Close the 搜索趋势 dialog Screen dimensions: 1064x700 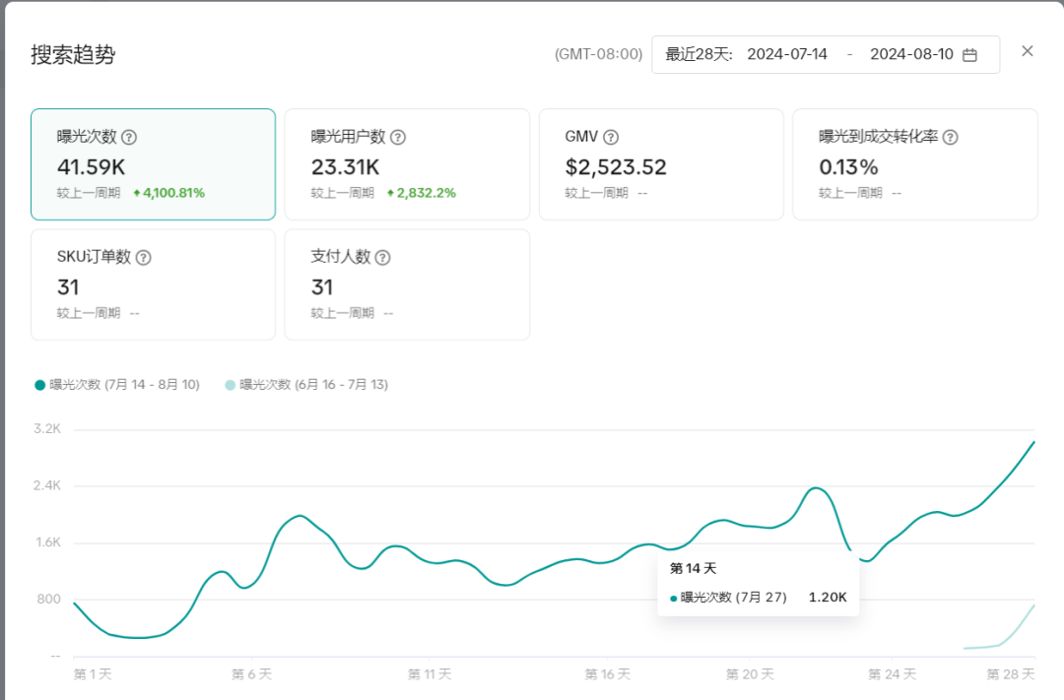point(1027,51)
